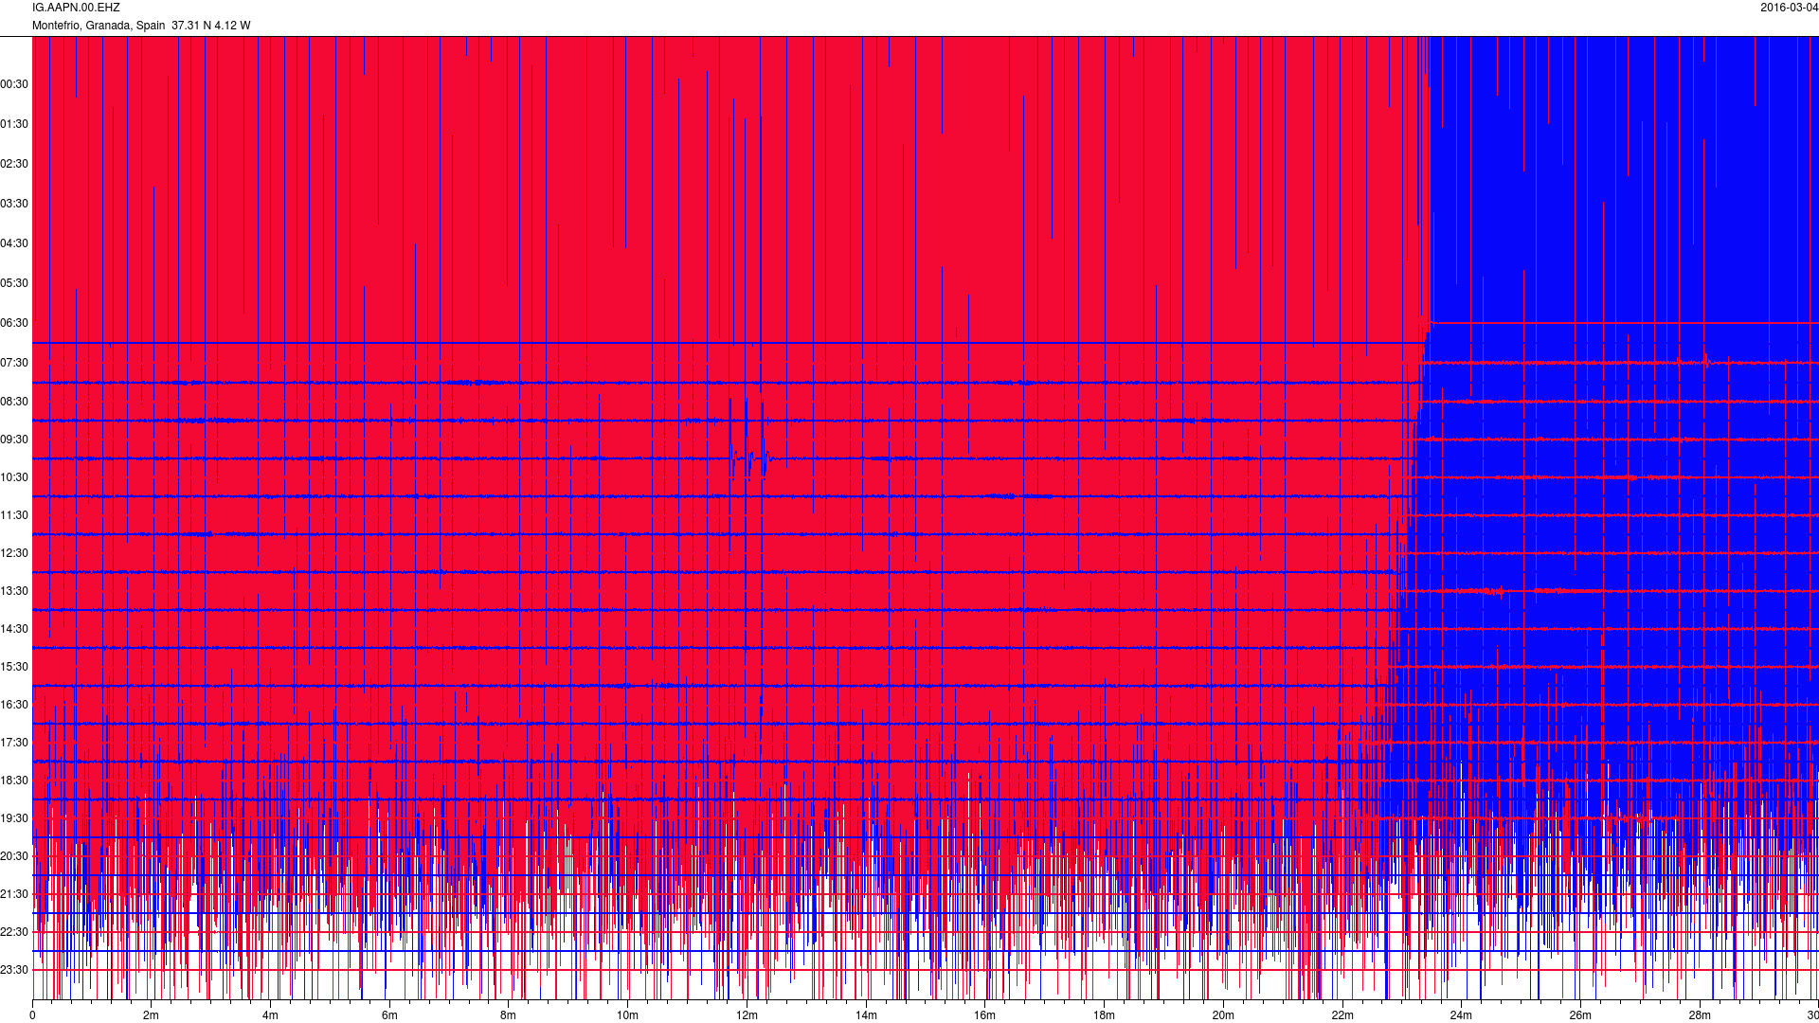The image size is (1819, 1023).
Task: Click the 10m minute axis label
Action: [627, 1015]
